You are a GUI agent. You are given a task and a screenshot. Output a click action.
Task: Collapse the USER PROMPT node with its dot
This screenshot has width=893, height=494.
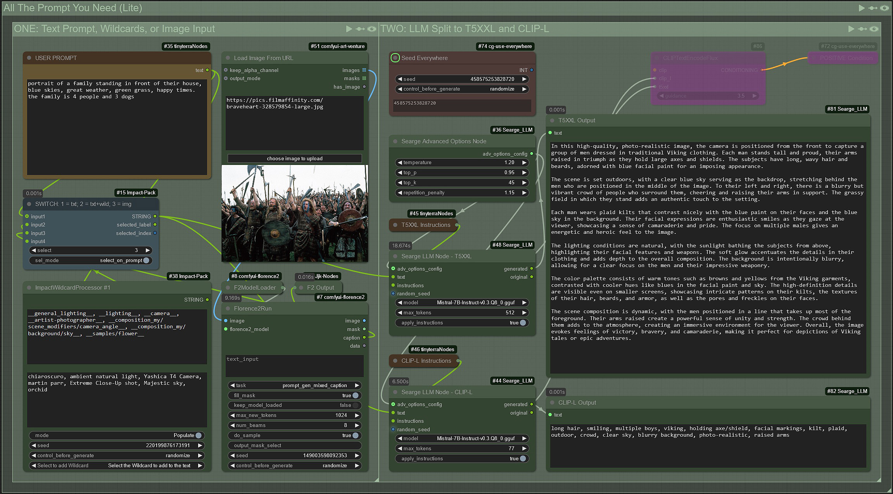pyautogui.click(x=29, y=58)
